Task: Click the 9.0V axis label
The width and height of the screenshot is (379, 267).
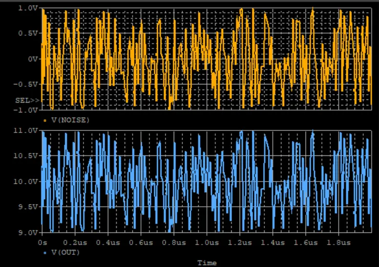Action: [28, 233]
